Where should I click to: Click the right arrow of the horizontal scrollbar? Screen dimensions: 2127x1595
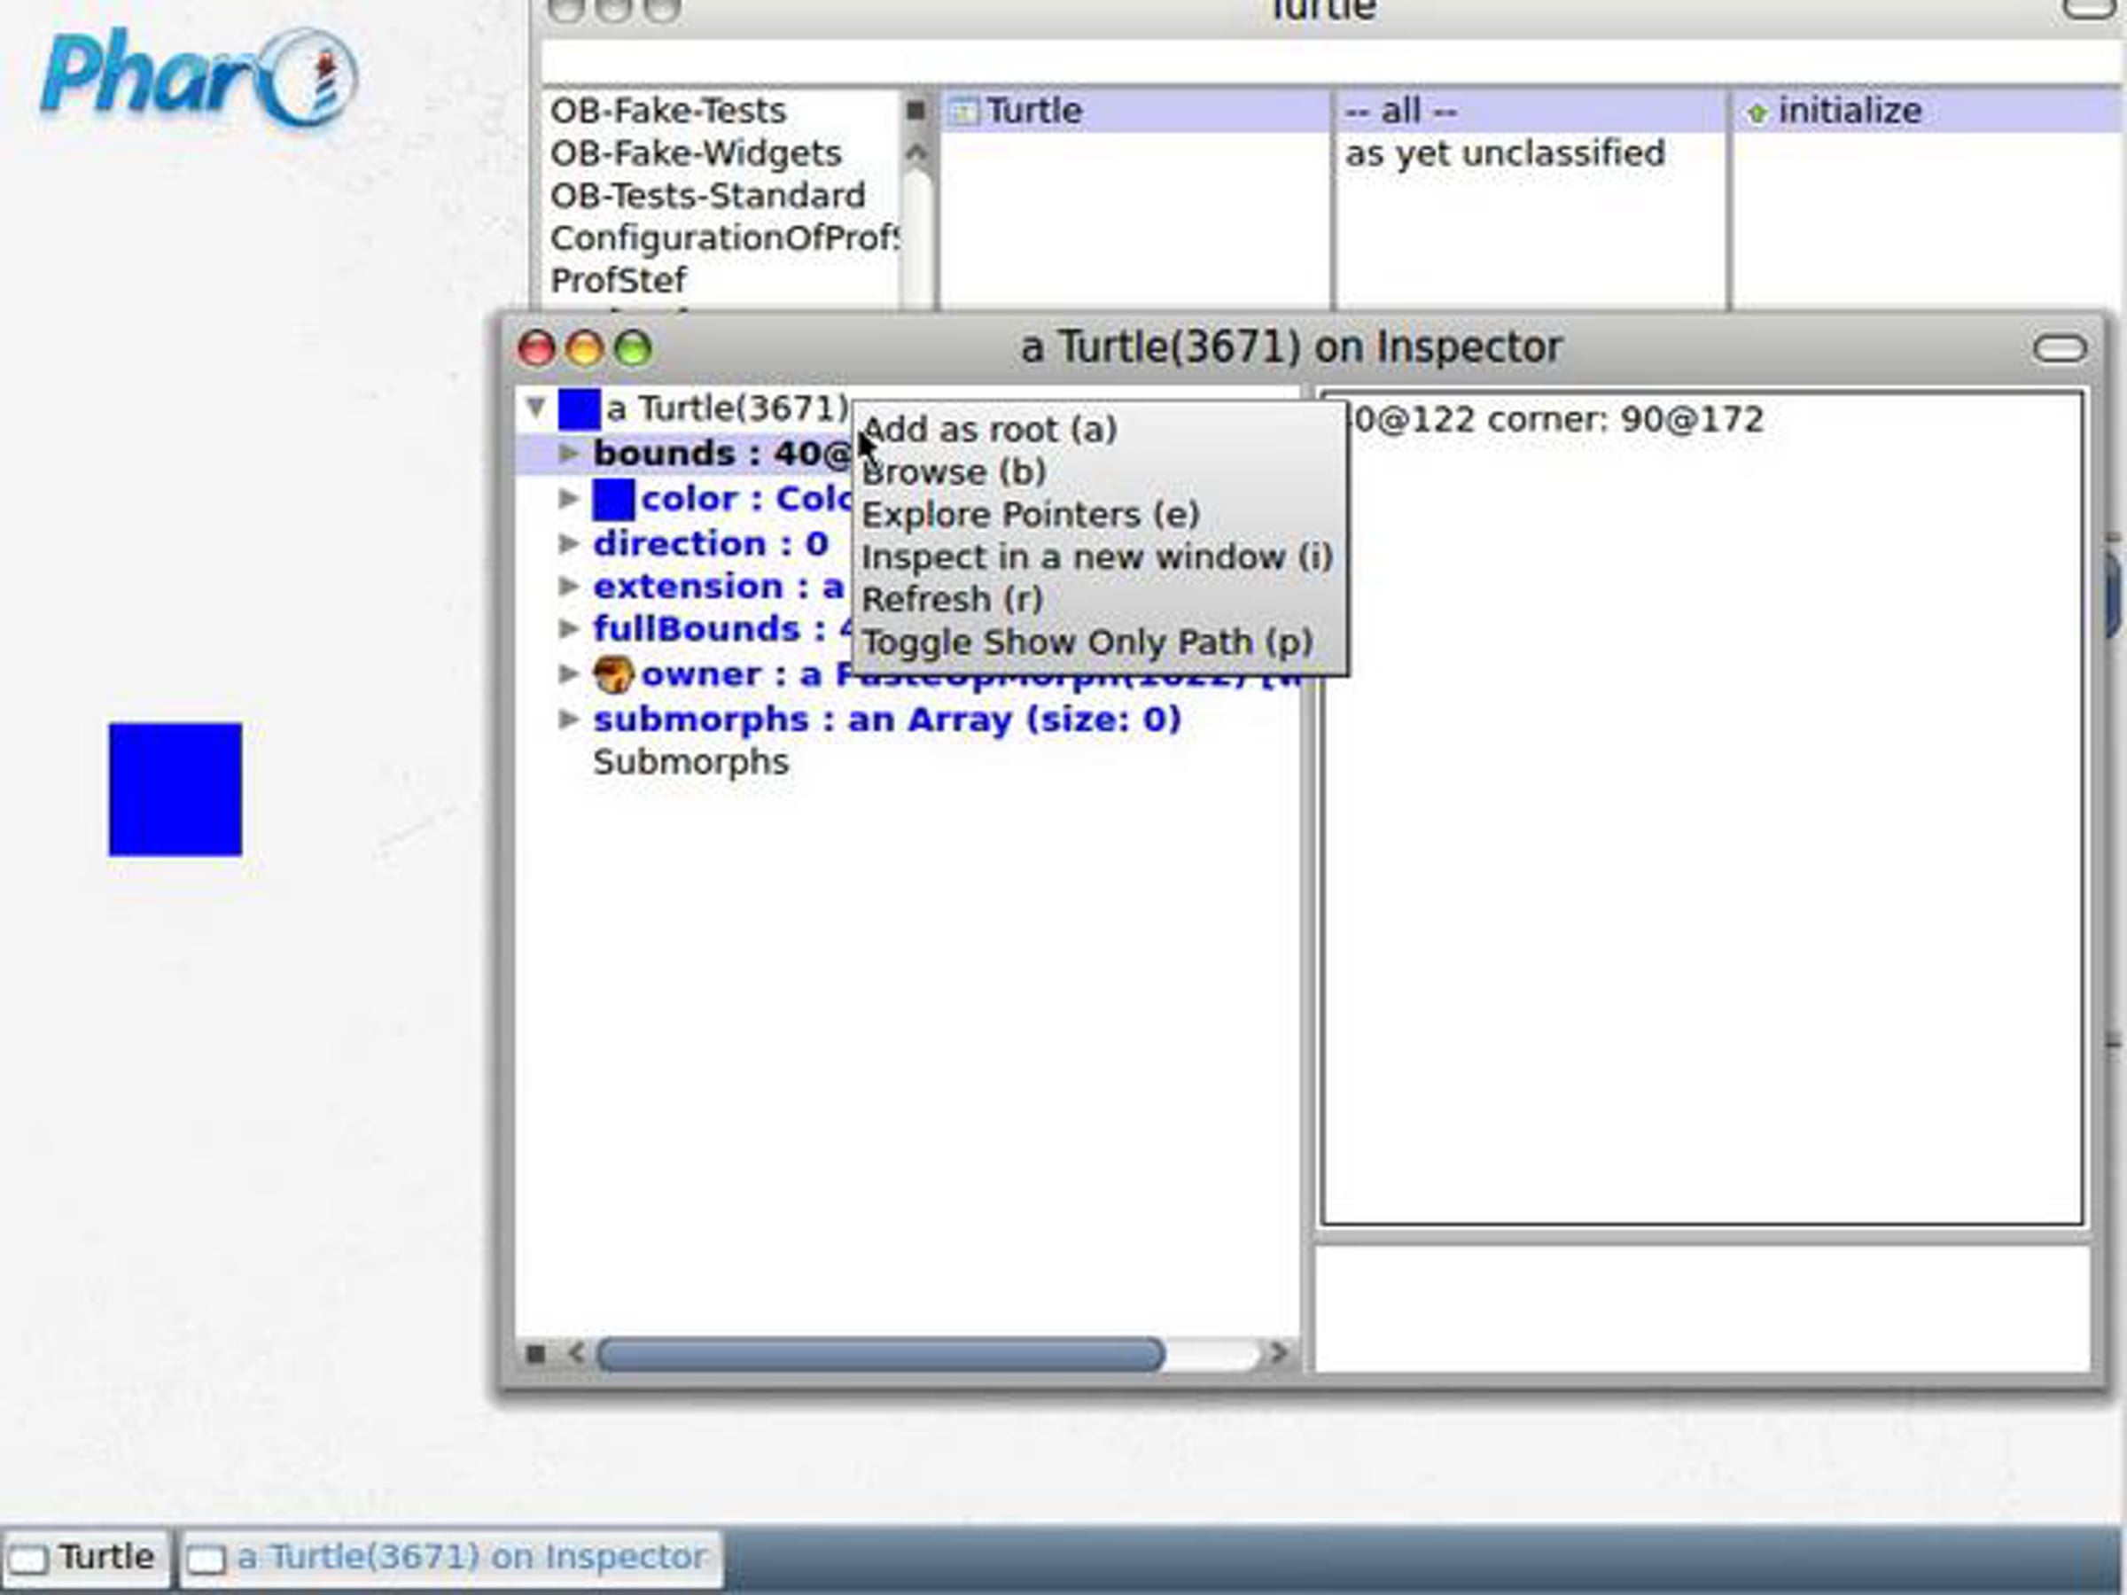[1278, 1354]
